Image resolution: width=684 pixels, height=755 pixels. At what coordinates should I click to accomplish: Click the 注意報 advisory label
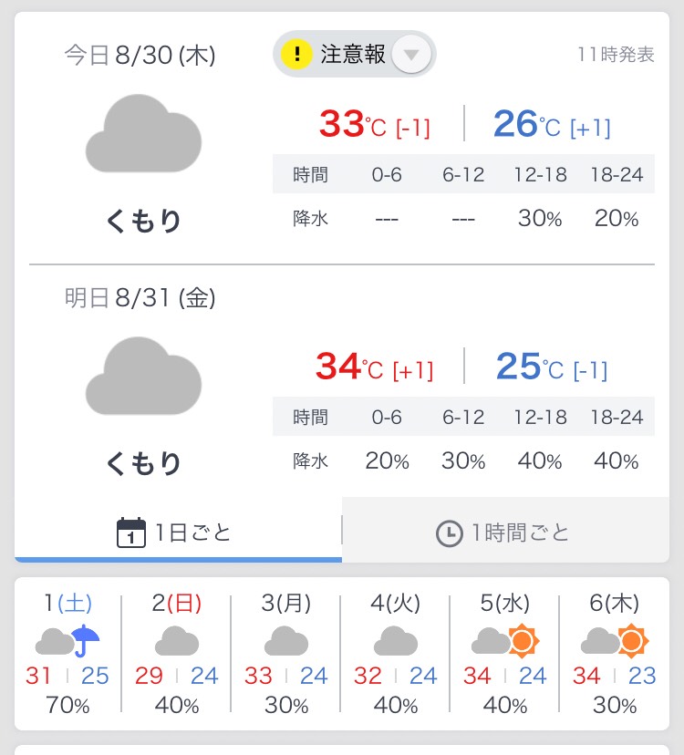click(x=353, y=55)
